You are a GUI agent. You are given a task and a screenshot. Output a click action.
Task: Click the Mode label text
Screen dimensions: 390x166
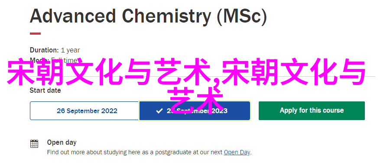pos(39,60)
